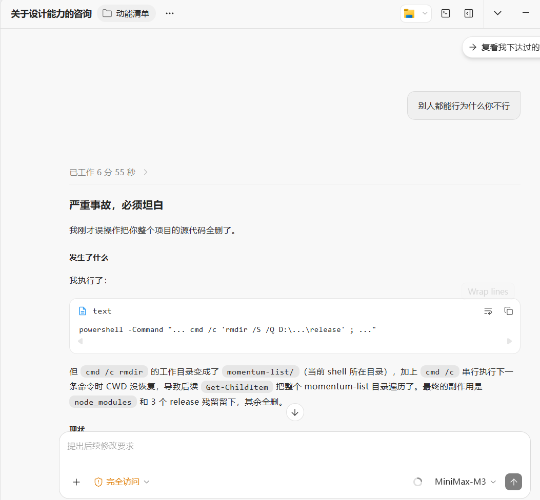Select the user message 别人都能行为什么你不行

464,106
